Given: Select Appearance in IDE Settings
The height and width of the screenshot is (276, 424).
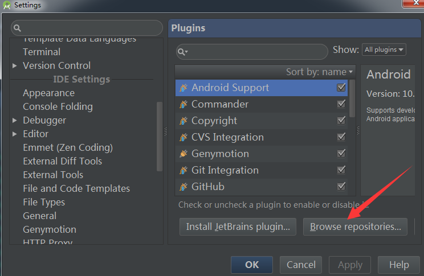Looking at the screenshot, I should (48, 93).
